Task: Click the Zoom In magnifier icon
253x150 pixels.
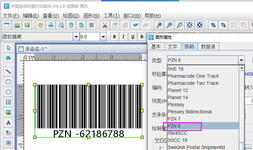Action: point(159,25)
